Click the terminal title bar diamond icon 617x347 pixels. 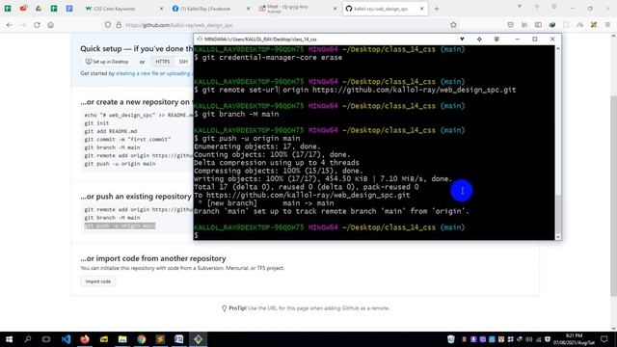(x=479, y=39)
